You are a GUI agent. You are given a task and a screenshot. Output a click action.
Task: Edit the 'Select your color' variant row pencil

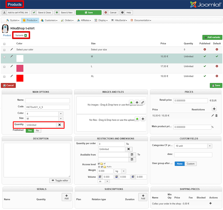(x=12, y=49)
